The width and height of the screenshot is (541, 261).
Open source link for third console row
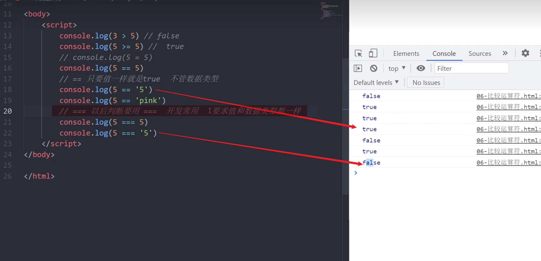pyautogui.click(x=508, y=118)
